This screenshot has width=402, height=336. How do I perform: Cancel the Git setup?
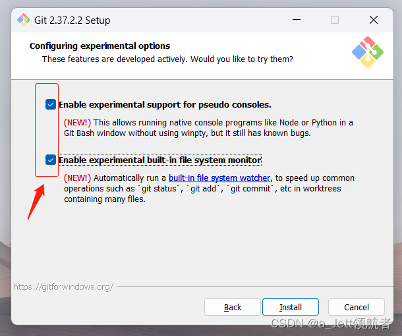(357, 307)
